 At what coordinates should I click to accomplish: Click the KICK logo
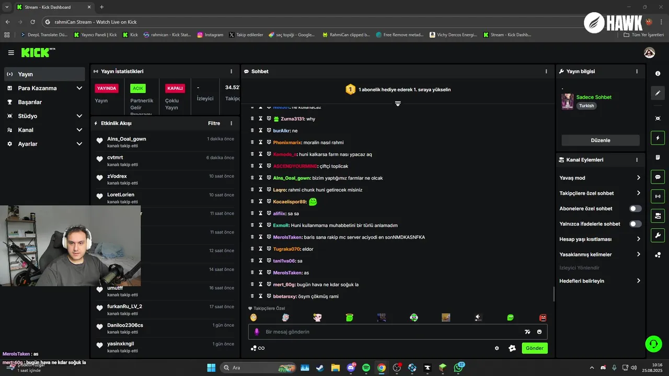[38, 52]
